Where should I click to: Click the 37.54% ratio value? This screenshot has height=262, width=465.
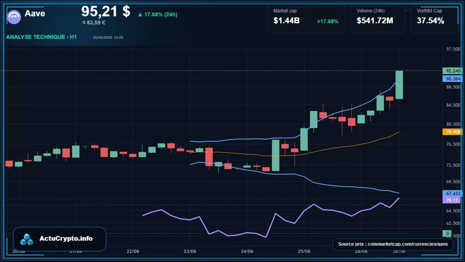point(431,21)
